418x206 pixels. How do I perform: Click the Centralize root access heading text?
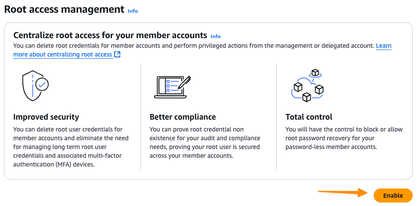tap(110, 35)
